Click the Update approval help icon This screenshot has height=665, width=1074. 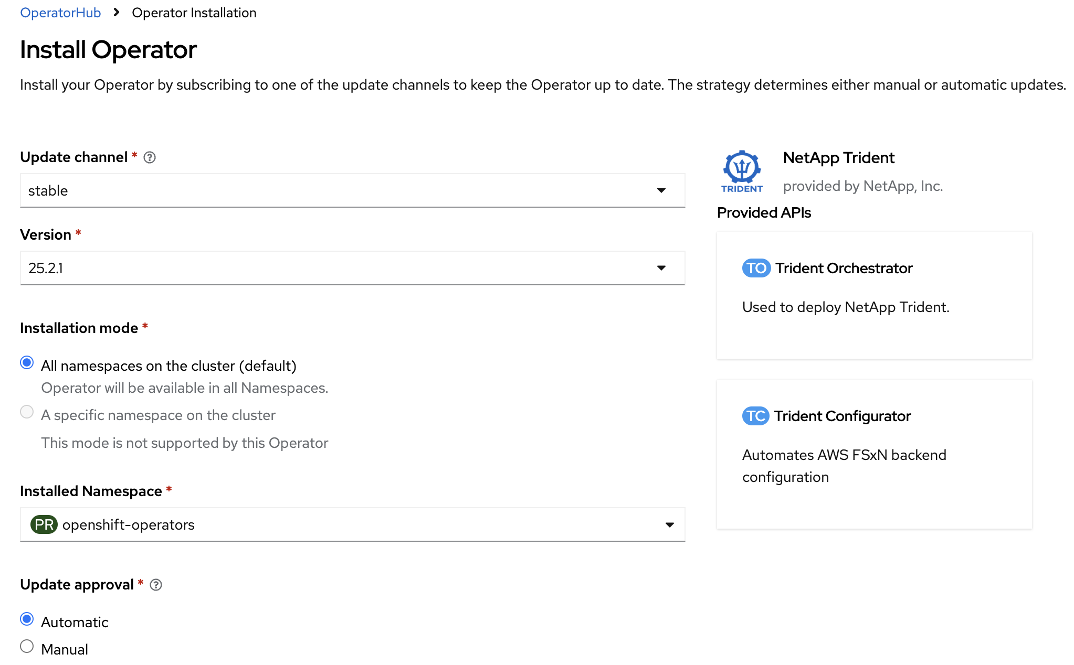point(156,585)
